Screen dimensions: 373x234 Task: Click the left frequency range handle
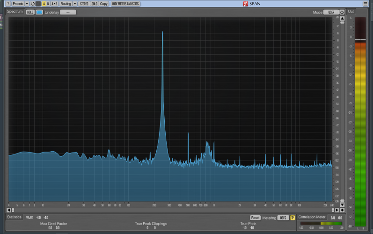click(13, 210)
